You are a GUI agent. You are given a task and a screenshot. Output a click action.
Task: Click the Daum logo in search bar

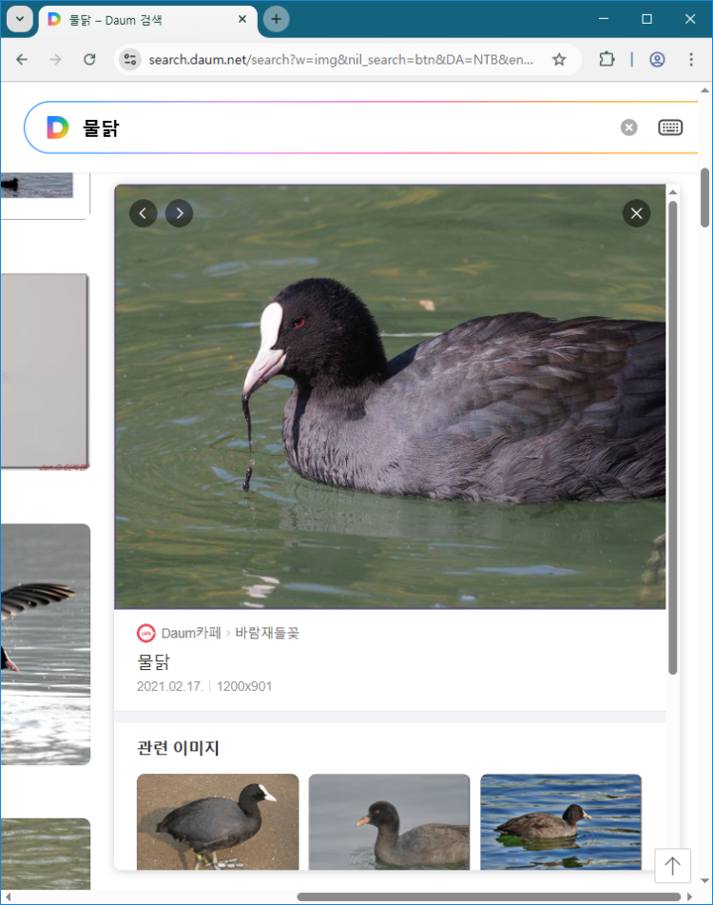click(58, 128)
